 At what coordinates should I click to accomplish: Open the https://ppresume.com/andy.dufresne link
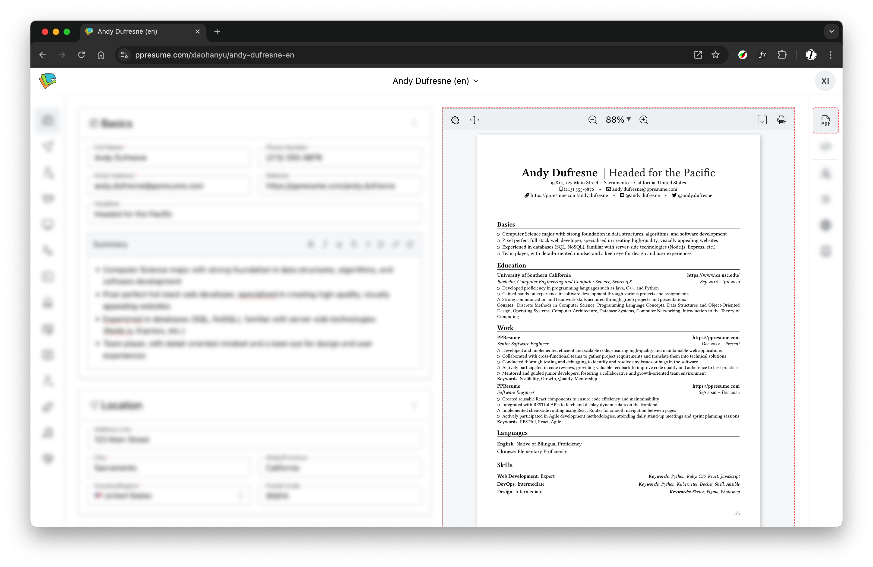click(x=568, y=195)
